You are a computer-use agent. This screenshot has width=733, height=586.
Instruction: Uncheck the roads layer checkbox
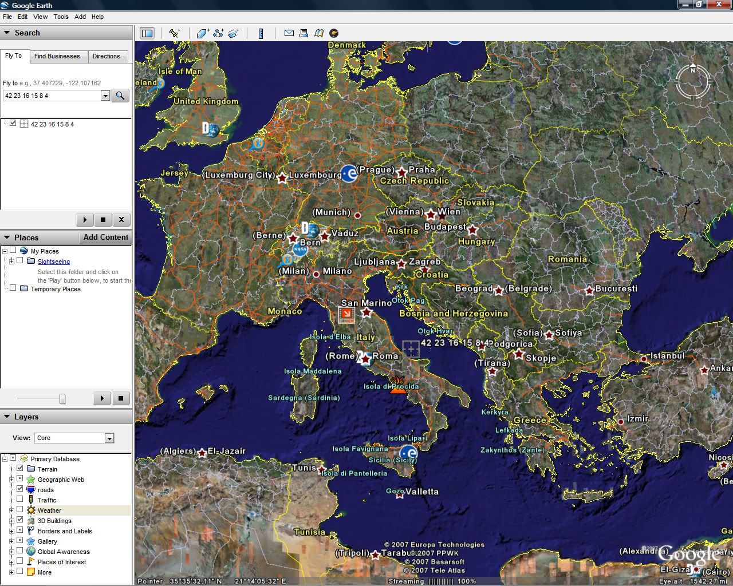click(x=20, y=489)
